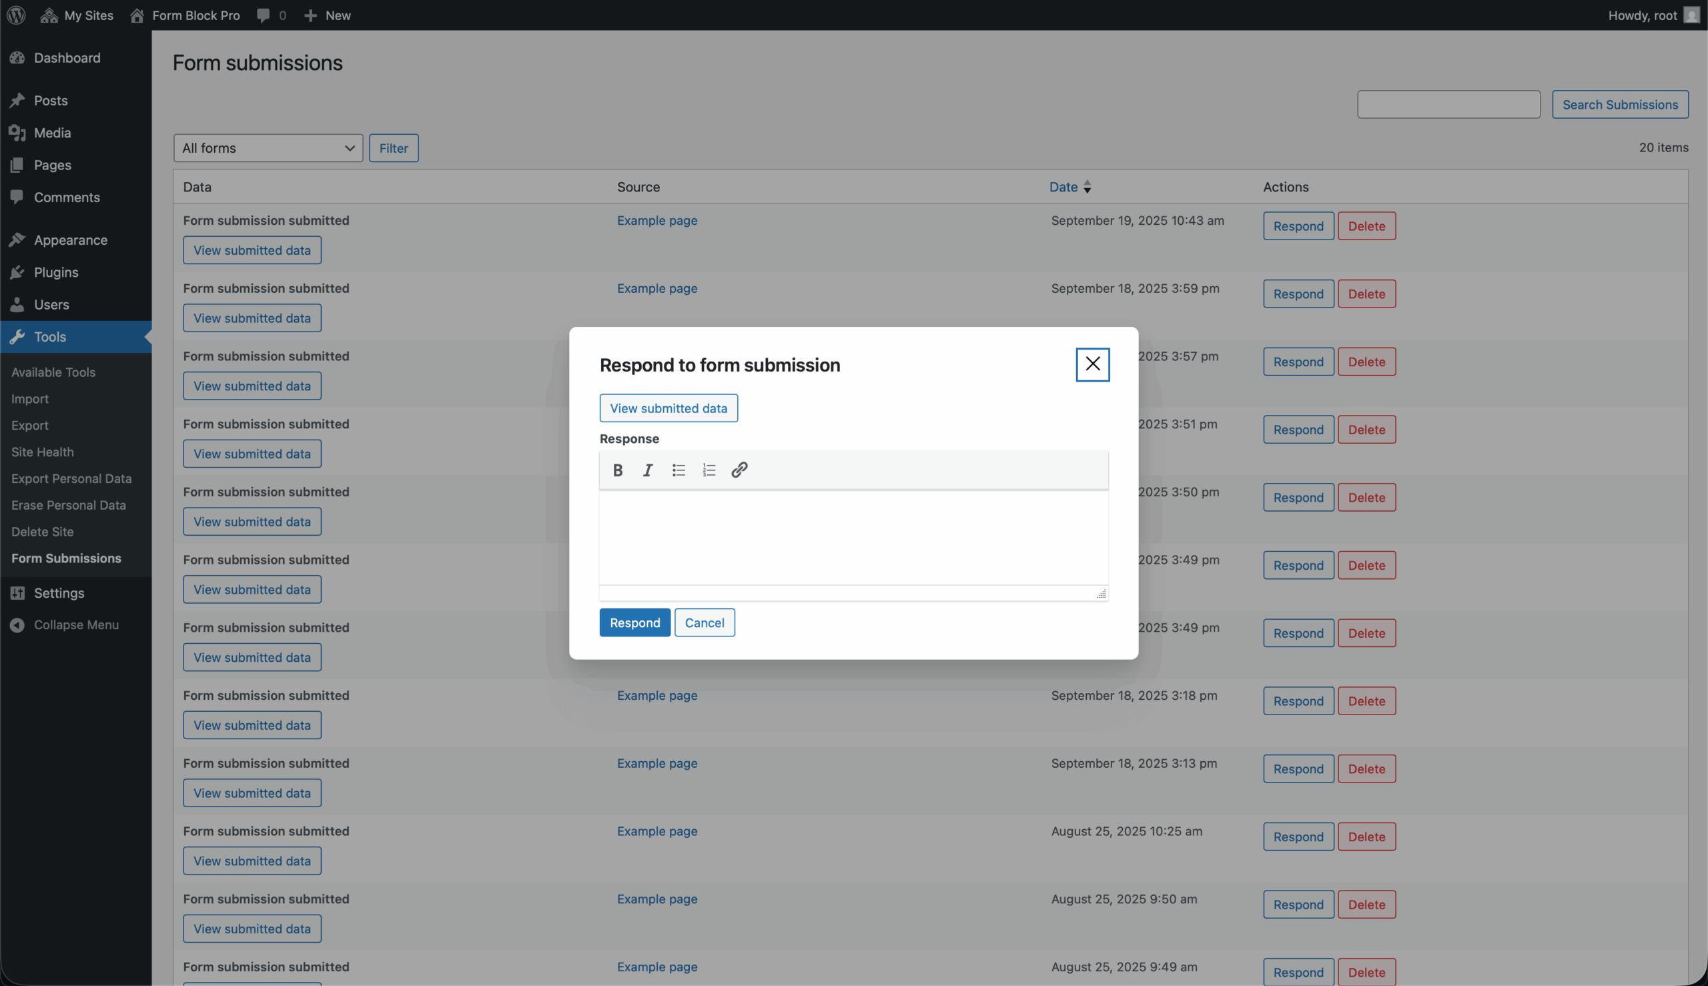Open the Example page link
1708x986 pixels.
click(x=657, y=220)
